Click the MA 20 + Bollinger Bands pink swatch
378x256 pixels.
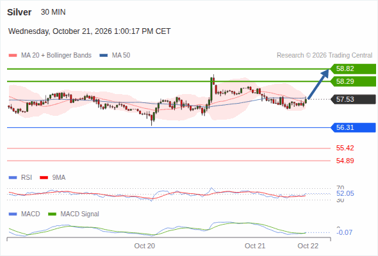tap(13, 56)
